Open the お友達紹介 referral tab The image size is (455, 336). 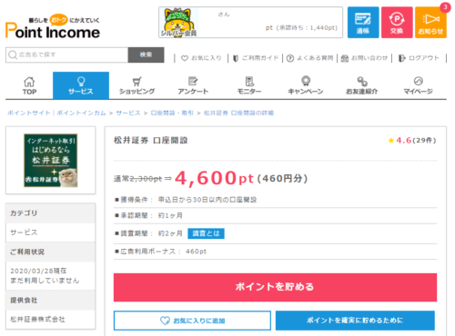click(361, 85)
